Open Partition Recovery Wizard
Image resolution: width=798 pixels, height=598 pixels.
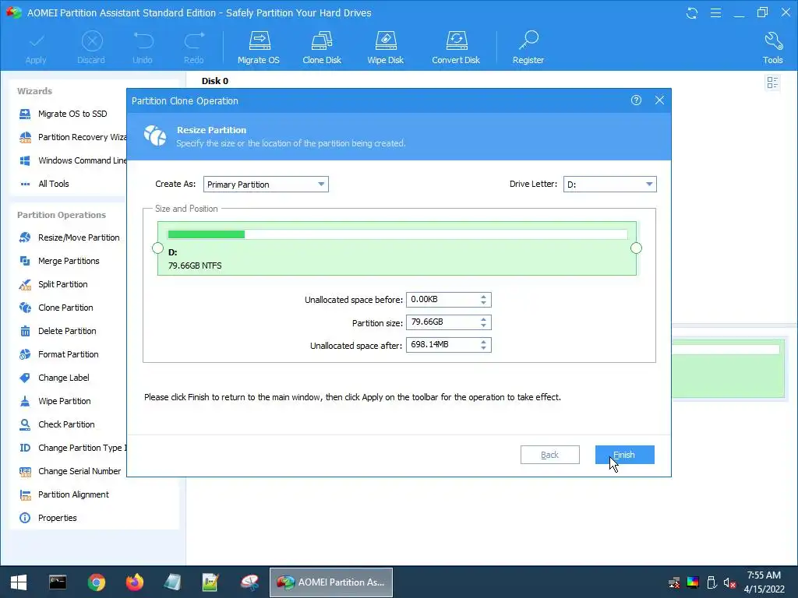coord(72,137)
